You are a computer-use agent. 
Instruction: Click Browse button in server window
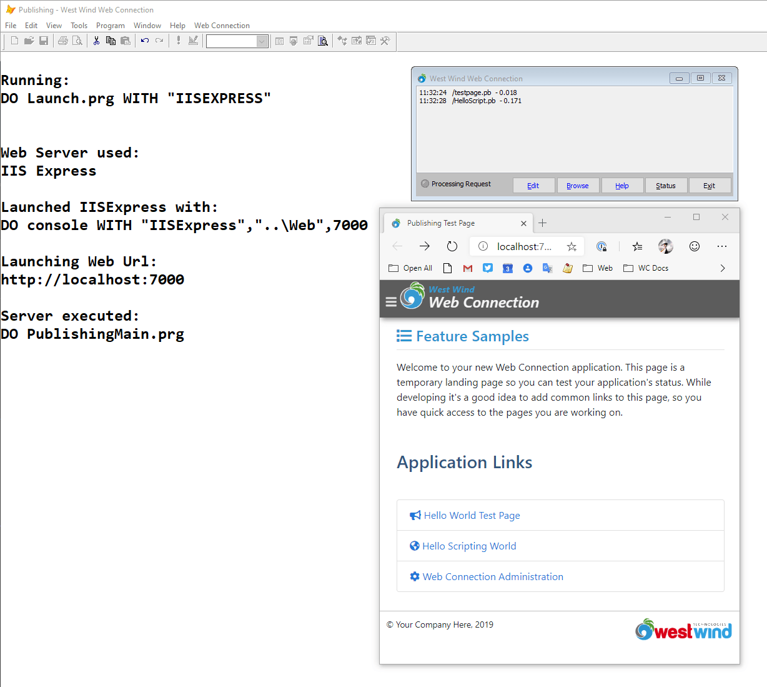(x=578, y=186)
